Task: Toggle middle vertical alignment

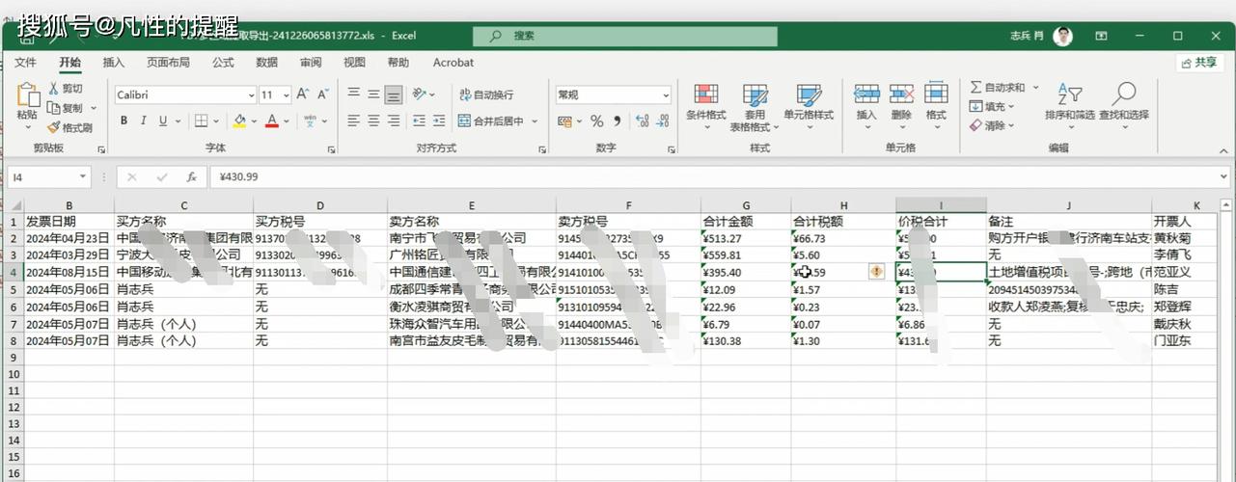Action: click(x=372, y=94)
